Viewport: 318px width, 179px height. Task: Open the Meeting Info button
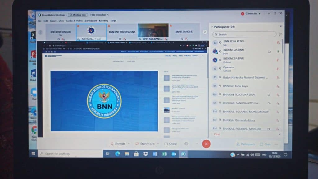[x=78, y=15]
